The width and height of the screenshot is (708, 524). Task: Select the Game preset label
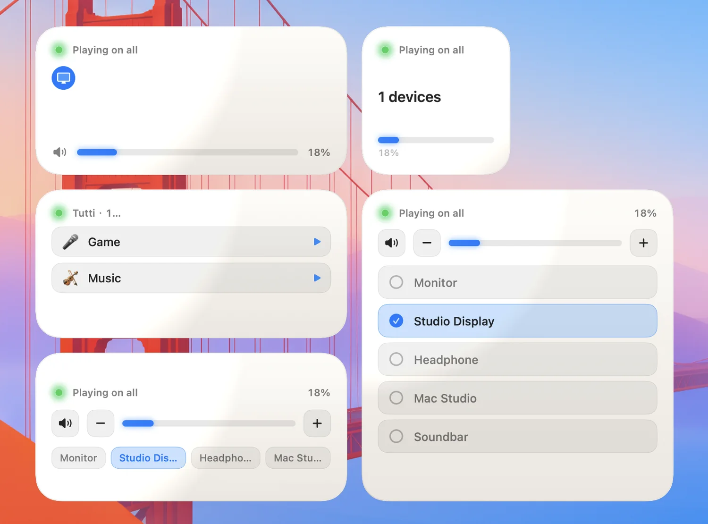point(104,242)
